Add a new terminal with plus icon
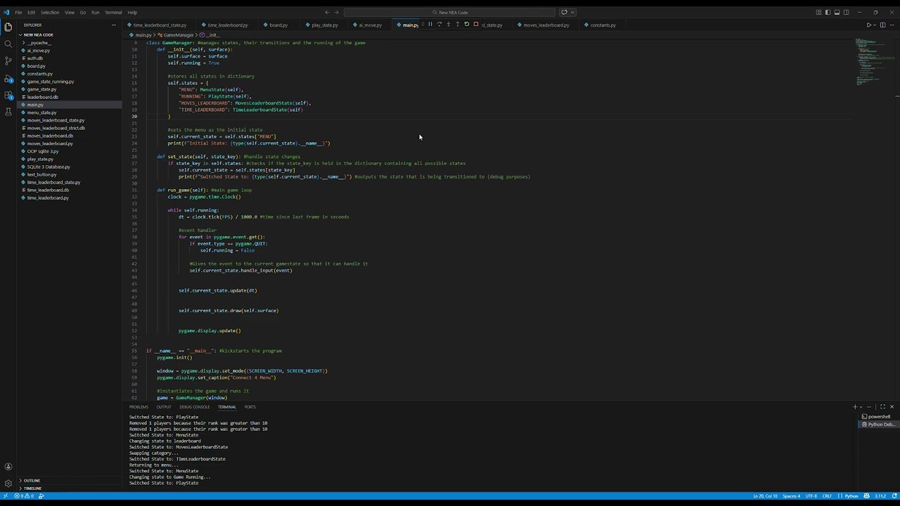The width and height of the screenshot is (900, 506). (855, 407)
